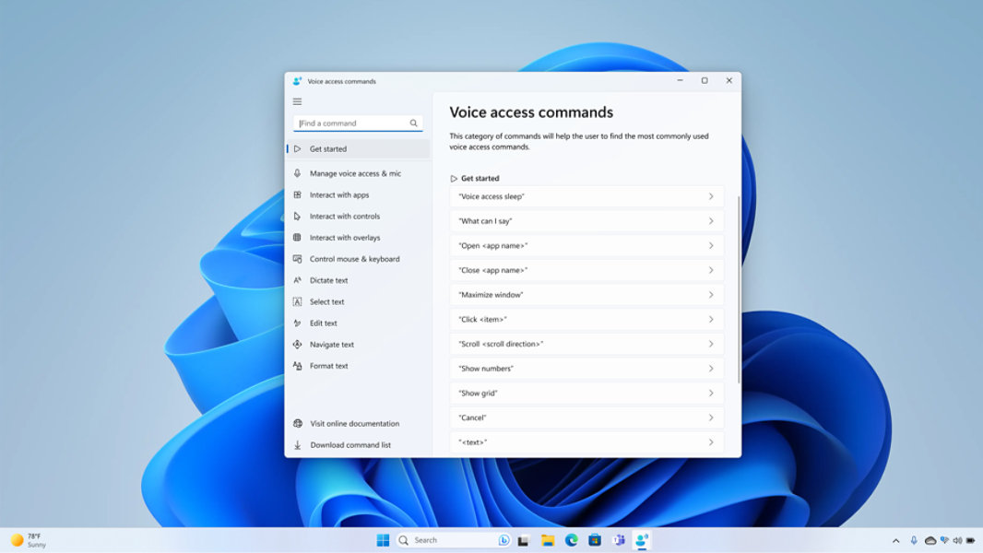
Task: Open the Dictate text category
Action: (358, 280)
